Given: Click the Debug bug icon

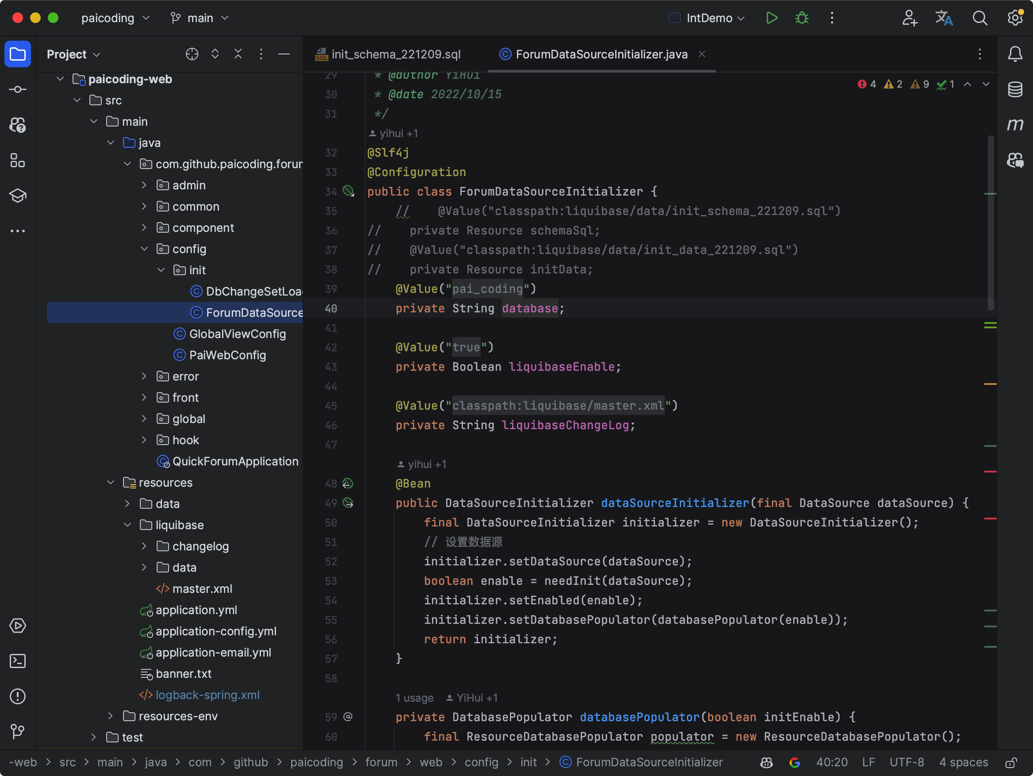Looking at the screenshot, I should 802,18.
